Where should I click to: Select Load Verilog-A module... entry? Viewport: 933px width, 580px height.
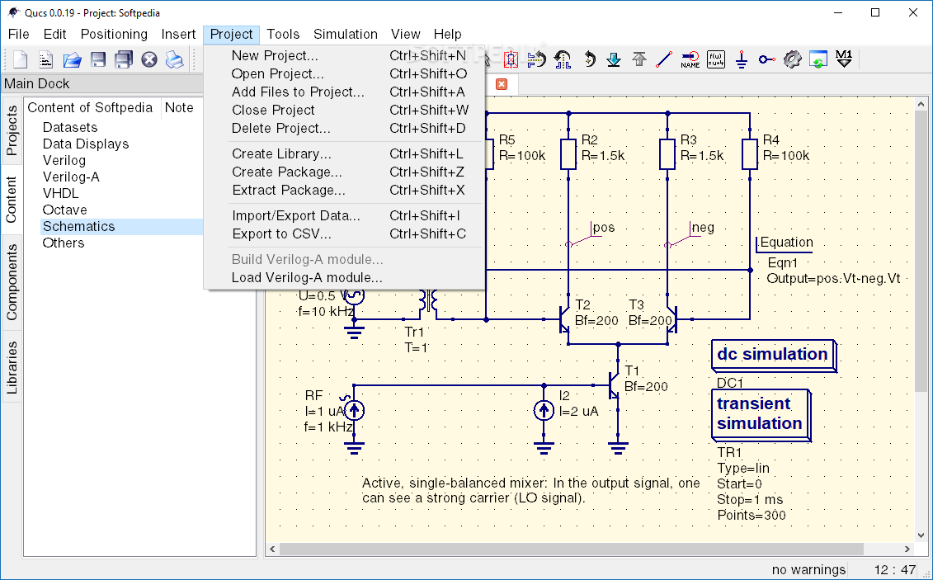[x=344, y=278]
